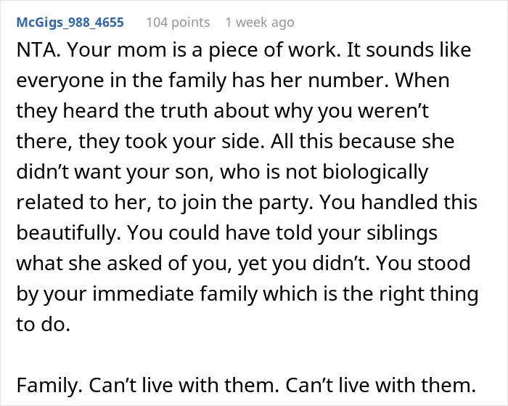Click the phrase You handled this
The height and width of the screenshot is (406, 508).
pyautogui.click(x=398, y=202)
